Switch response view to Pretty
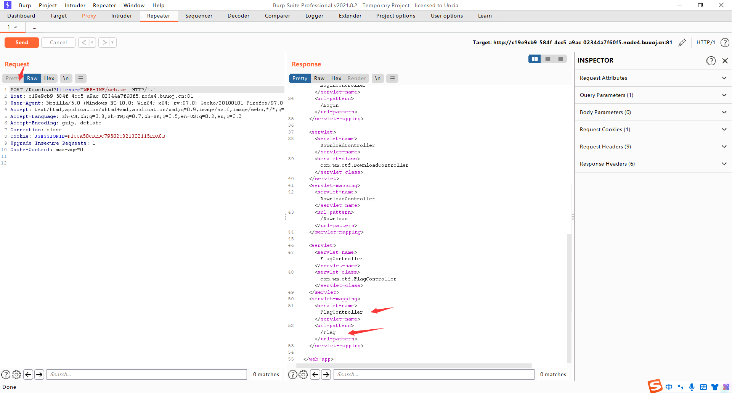The width and height of the screenshot is (732, 393). 300,78
